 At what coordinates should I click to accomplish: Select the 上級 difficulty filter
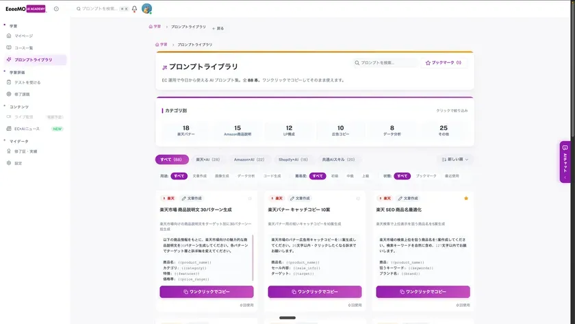click(x=366, y=176)
